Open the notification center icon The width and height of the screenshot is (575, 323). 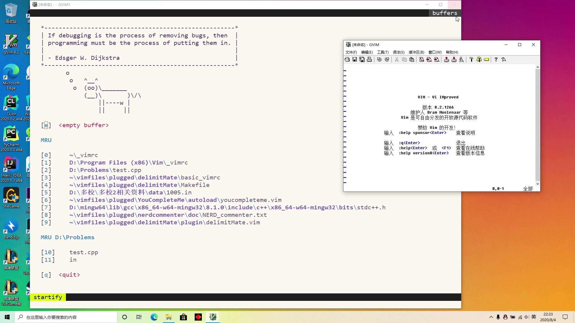click(565, 317)
